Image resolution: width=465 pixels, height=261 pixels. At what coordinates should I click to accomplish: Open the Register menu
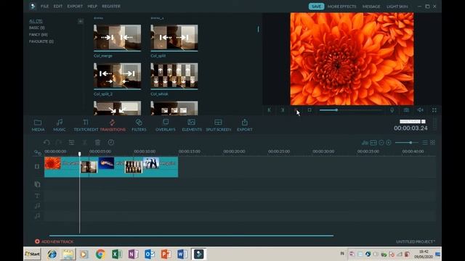(x=111, y=7)
